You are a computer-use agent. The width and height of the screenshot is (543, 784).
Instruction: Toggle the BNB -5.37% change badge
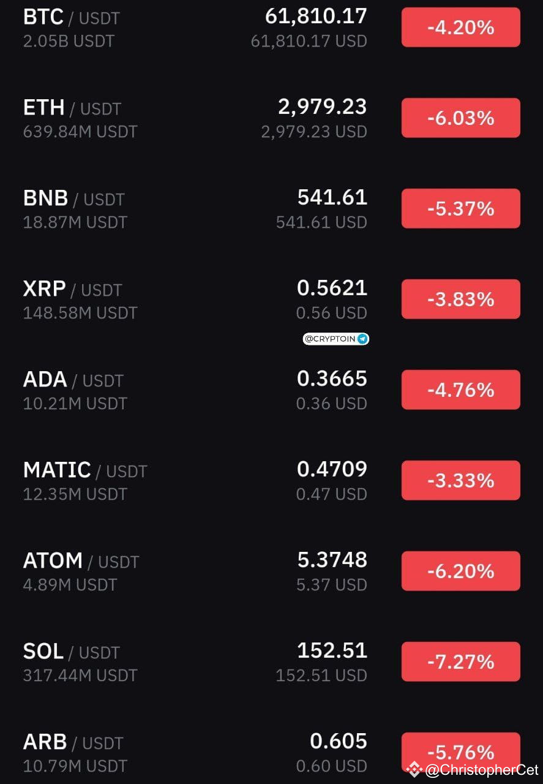tap(460, 208)
